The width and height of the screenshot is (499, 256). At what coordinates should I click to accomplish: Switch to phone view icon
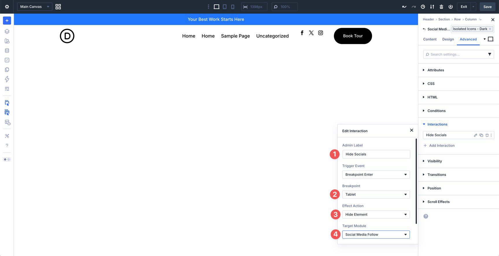coord(233,7)
